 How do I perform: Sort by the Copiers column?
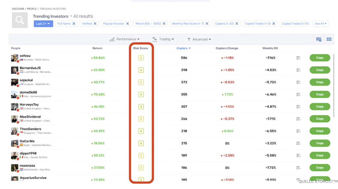[184, 48]
